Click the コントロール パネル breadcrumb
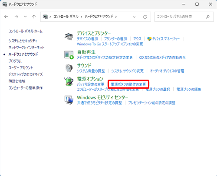The width and height of the screenshot is (217, 176). pyautogui.click(x=66, y=16)
